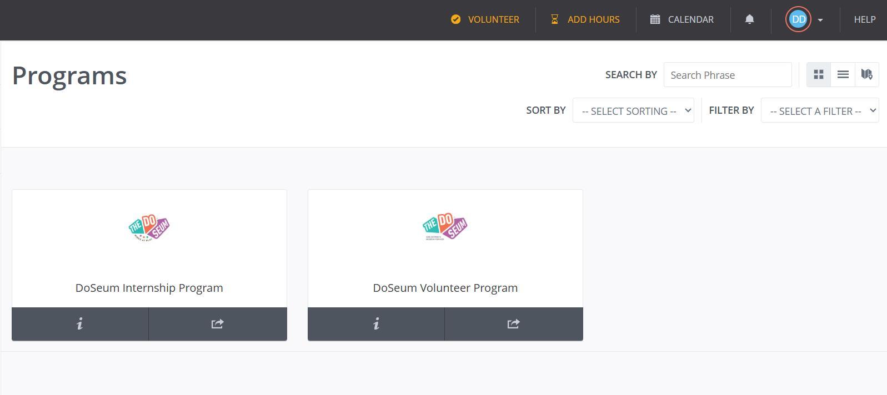Switch to map view layout
This screenshot has width=887, height=395.
tap(866, 74)
